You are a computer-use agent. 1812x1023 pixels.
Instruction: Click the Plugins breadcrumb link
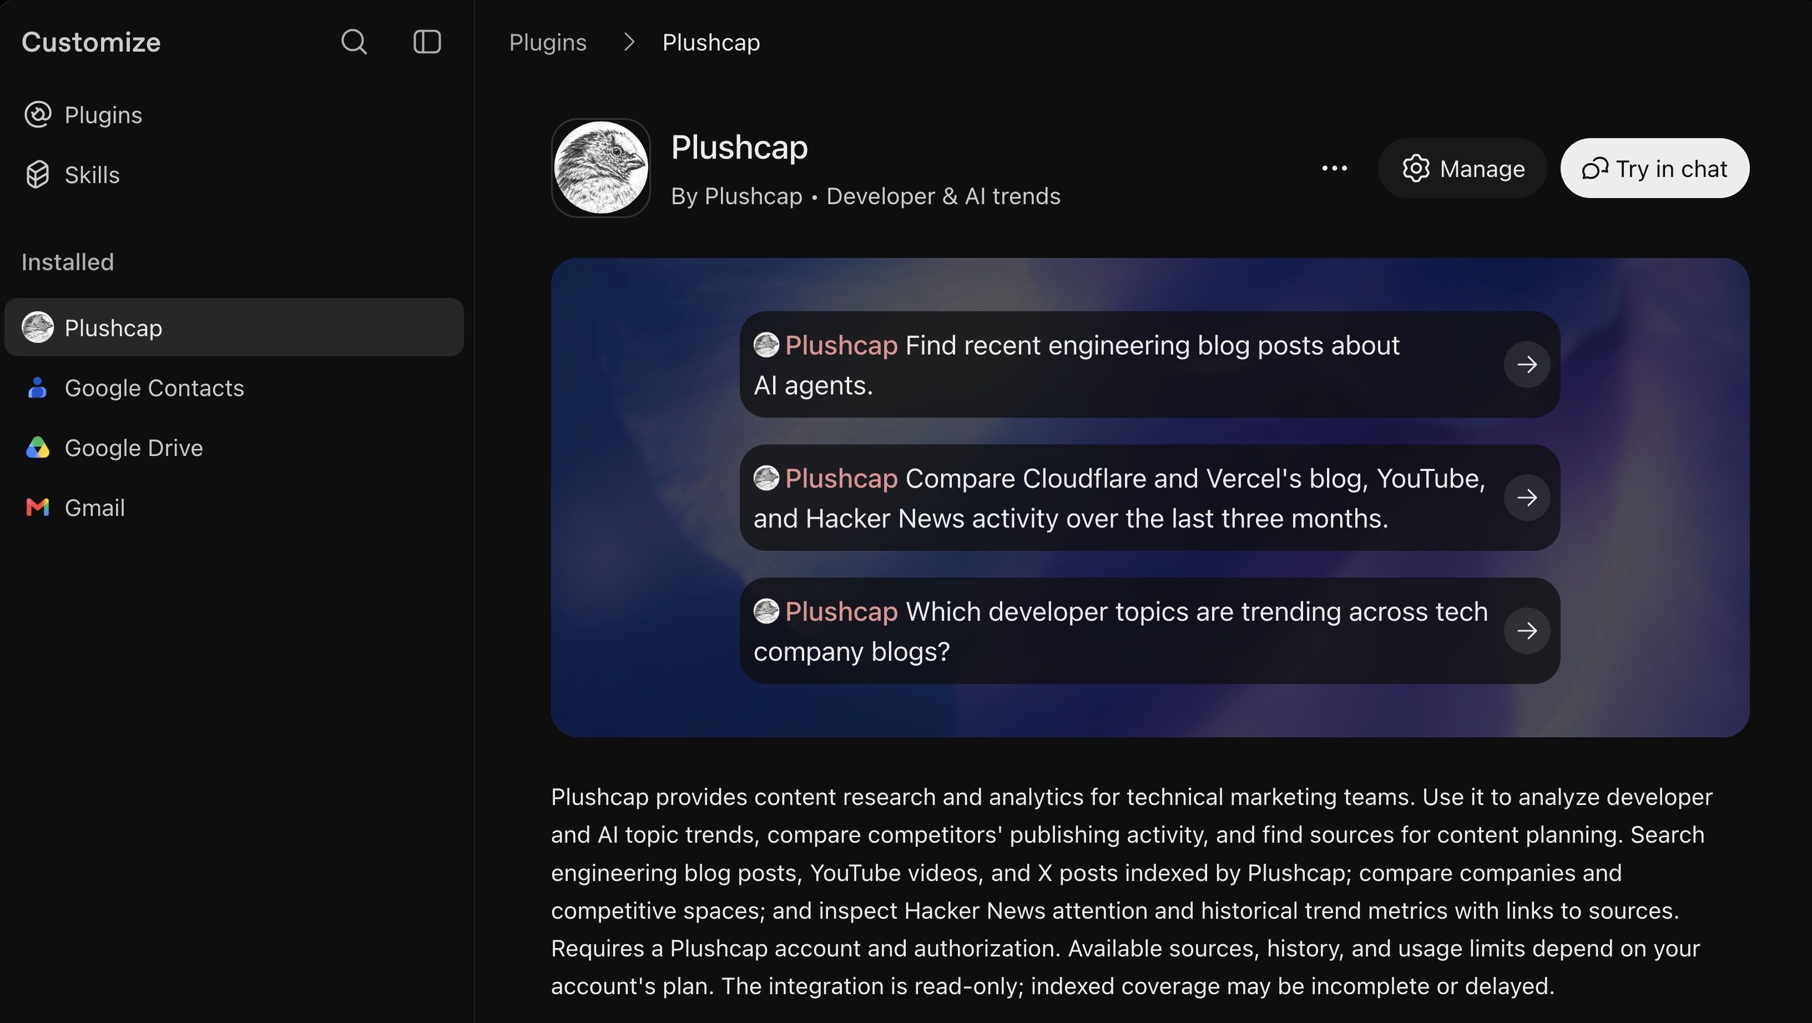tap(547, 42)
